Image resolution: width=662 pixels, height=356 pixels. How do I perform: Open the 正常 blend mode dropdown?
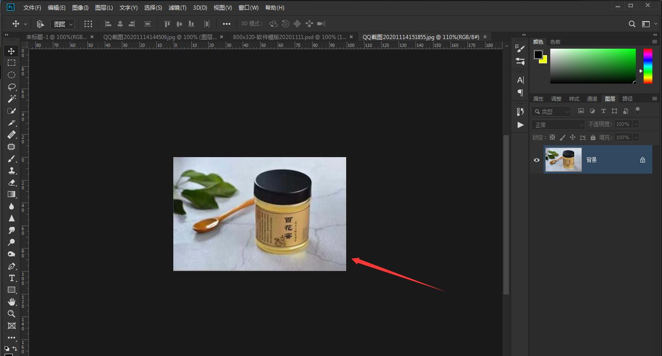(558, 124)
